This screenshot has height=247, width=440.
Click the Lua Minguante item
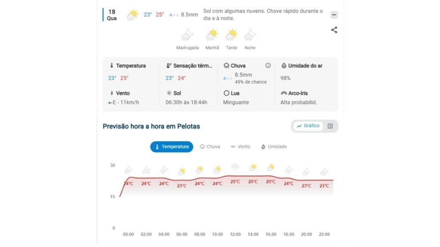tap(236, 98)
